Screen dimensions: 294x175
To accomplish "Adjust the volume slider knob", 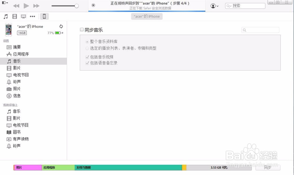I will [76, 6].
